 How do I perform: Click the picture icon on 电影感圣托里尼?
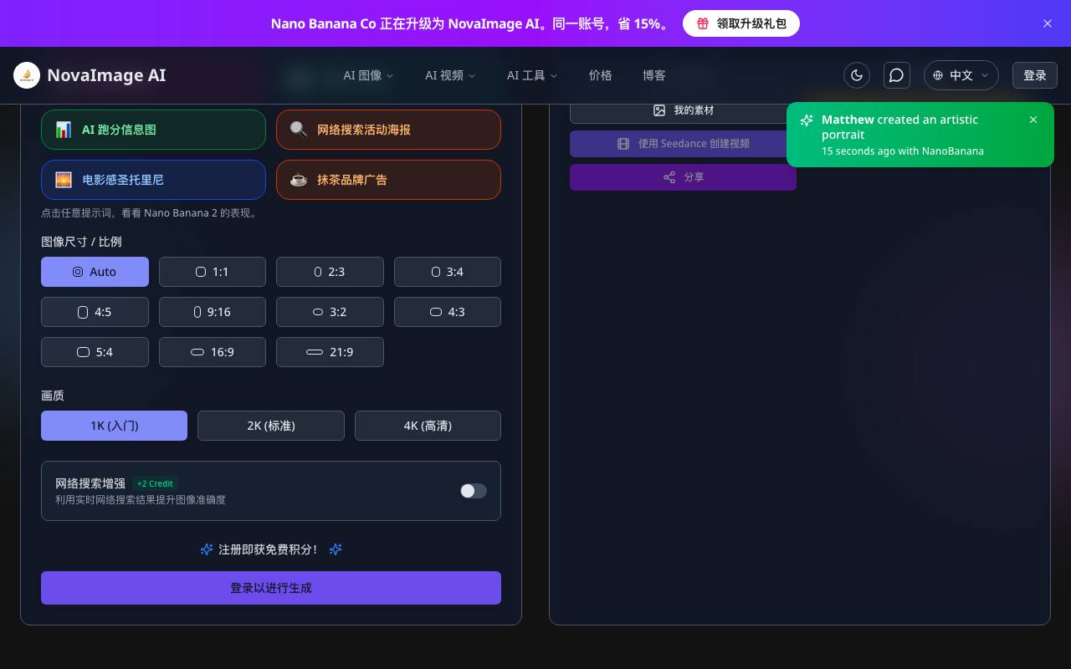64,180
